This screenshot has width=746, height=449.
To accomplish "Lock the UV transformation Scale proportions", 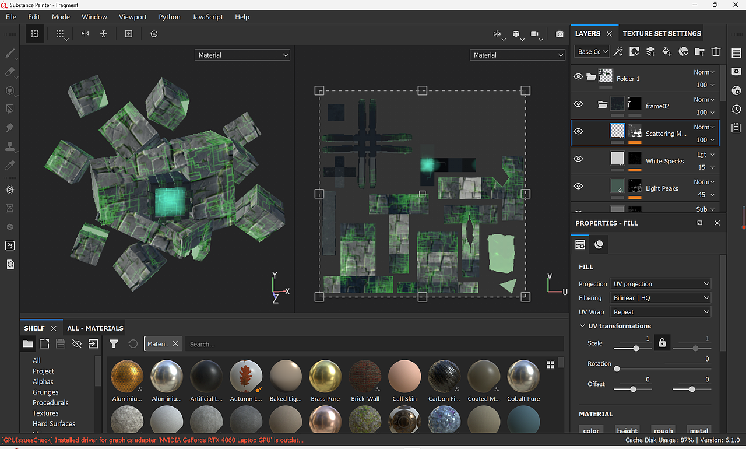I will [662, 343].
